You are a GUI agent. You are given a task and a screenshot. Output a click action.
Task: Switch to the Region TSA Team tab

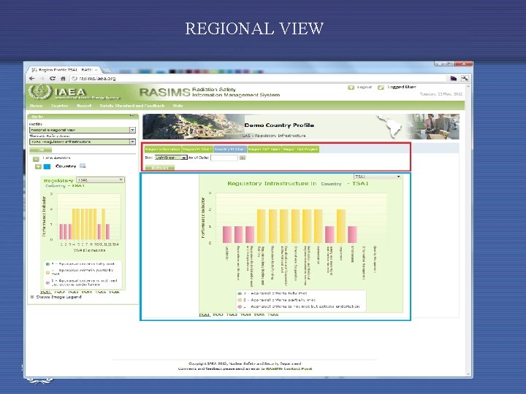click(264, 149)
